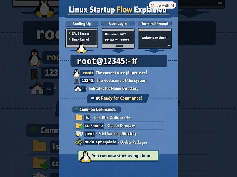Image resolution: width=237 pixels, height=177 pixels.
Task: Click the "pwd" command label
Action: (x=90, y=134)
